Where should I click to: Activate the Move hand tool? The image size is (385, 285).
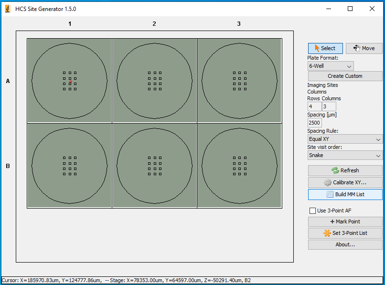click(364, 48)
